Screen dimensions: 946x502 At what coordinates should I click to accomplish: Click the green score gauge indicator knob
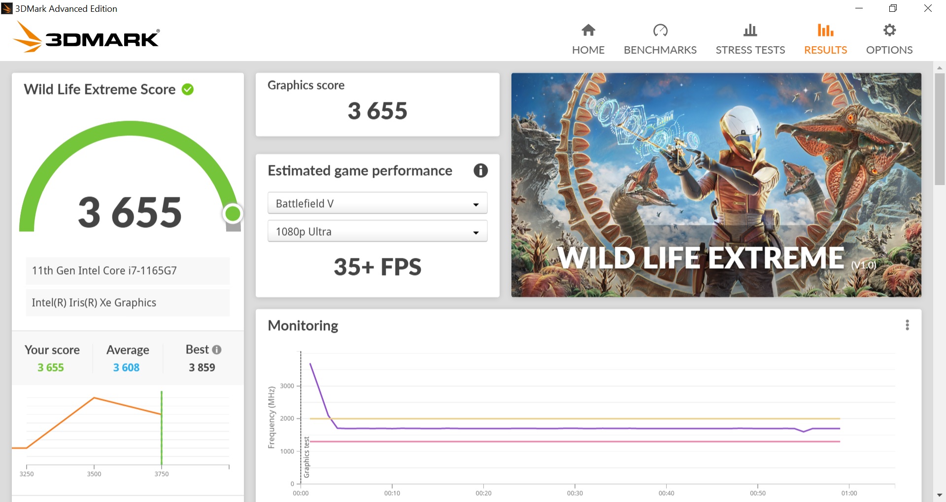[x=233, y=214]
